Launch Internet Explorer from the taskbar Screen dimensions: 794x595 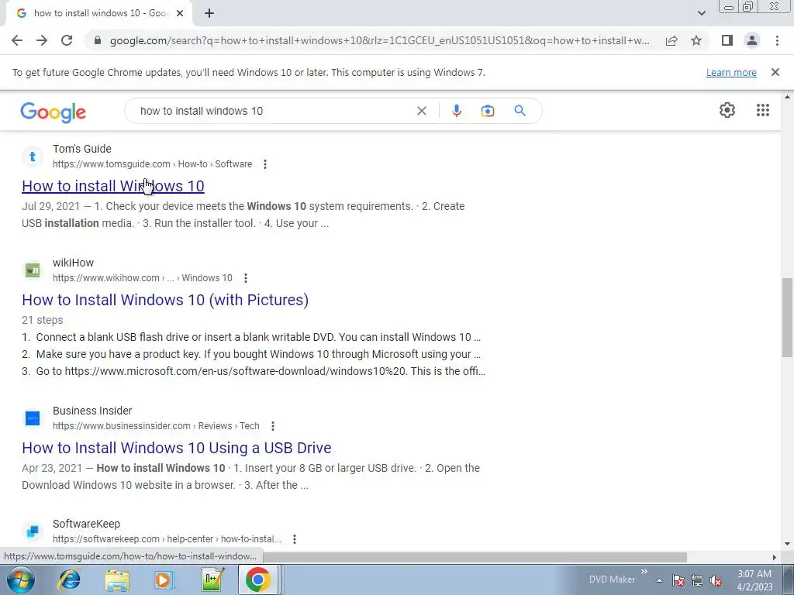(69, 580)
